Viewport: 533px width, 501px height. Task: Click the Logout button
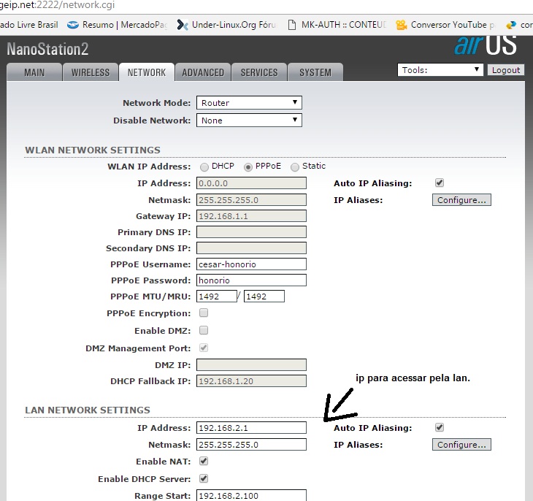506,70
